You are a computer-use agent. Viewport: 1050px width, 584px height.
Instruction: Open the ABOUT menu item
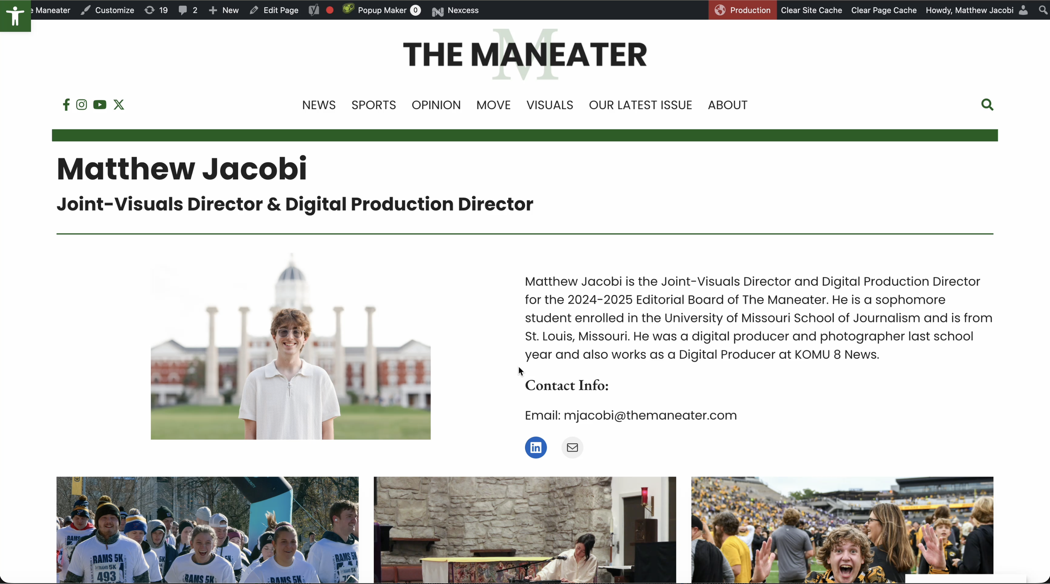pos(727,105)
